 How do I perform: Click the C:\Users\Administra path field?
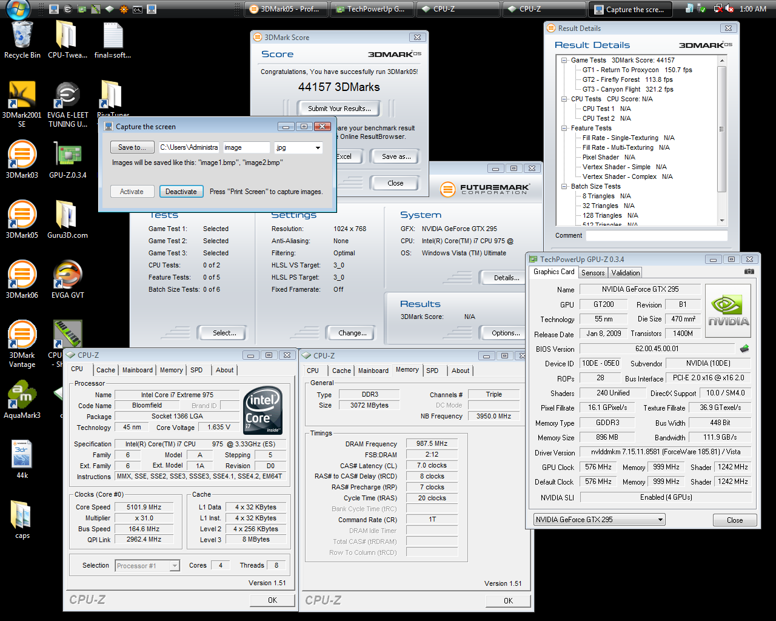pyautogui.click(x=189, y=147)
